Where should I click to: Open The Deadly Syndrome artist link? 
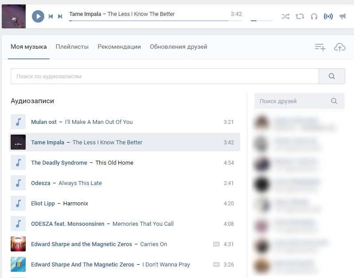tap(59, 163)
